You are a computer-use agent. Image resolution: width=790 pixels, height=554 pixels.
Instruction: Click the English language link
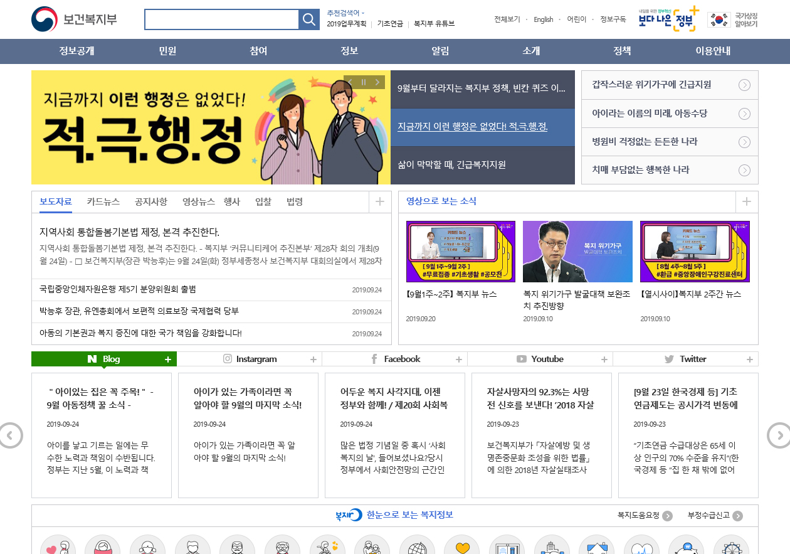pyautogui.click(x=543, y=19)
